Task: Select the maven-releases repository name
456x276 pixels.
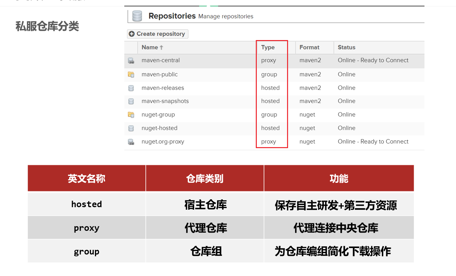Action: tap(163, 88)
